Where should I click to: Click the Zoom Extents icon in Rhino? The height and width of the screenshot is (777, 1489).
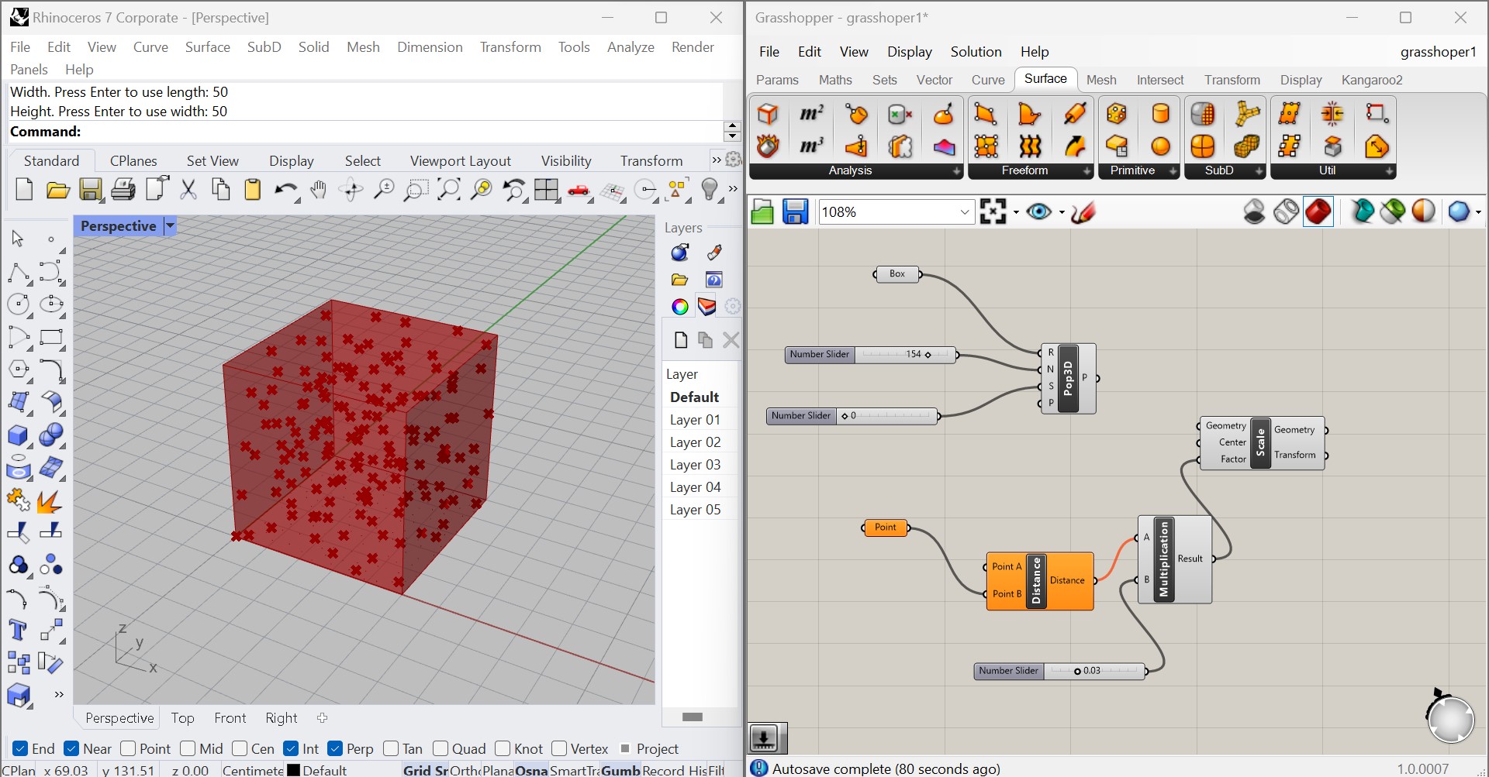pyautogui.click(x=449, y=190)
